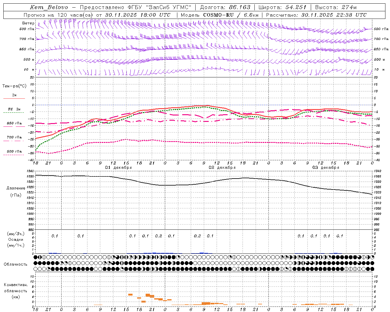390x312 pixels.
Task: Click the 'Облачность' cloud cover label
Action: coord(16,264)
